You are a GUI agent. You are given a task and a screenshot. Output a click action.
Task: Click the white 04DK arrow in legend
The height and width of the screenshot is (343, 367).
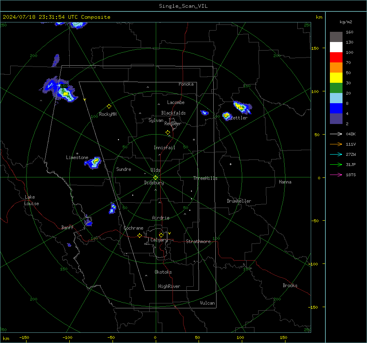(x=336, y=134)
